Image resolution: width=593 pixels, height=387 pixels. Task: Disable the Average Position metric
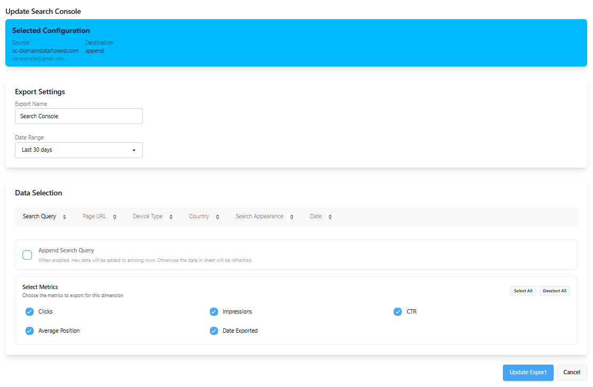[29, 331]
